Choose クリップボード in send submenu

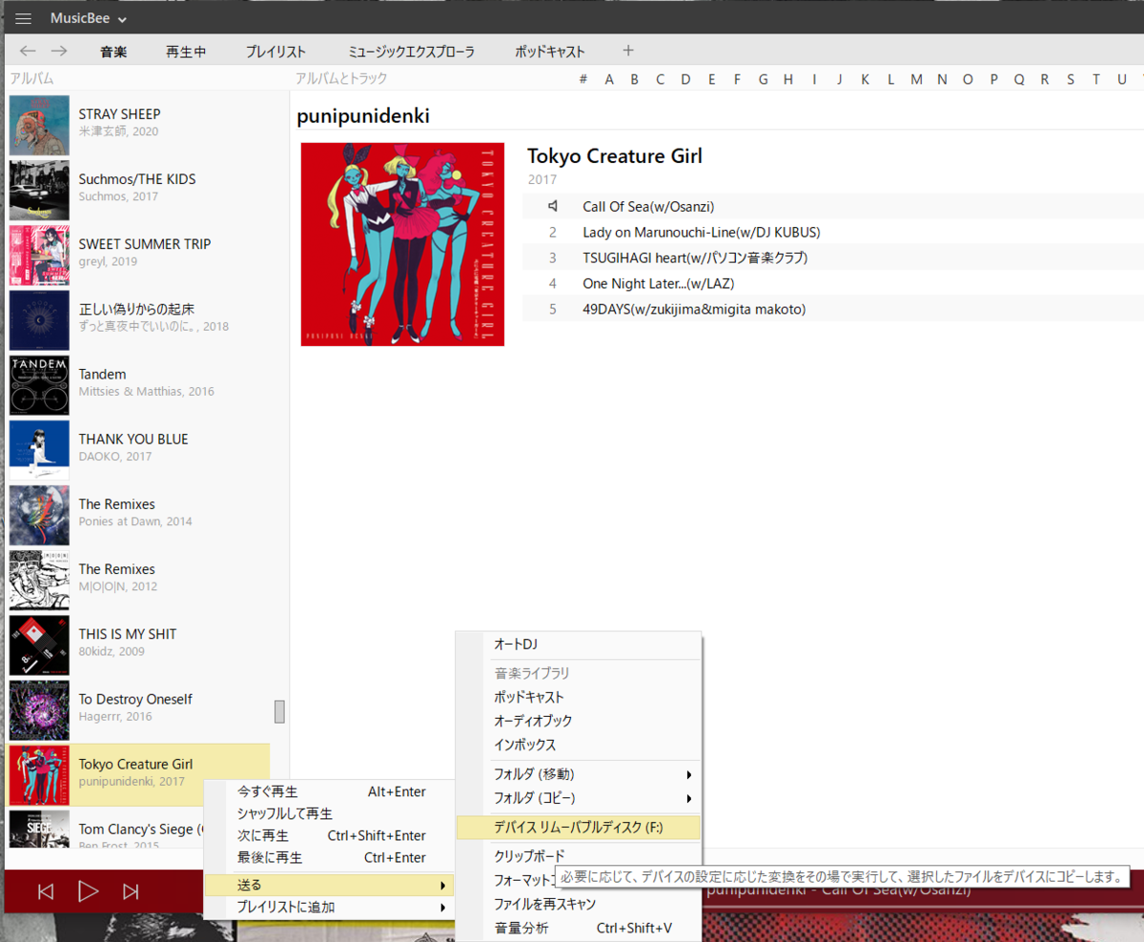coord(529,855)
